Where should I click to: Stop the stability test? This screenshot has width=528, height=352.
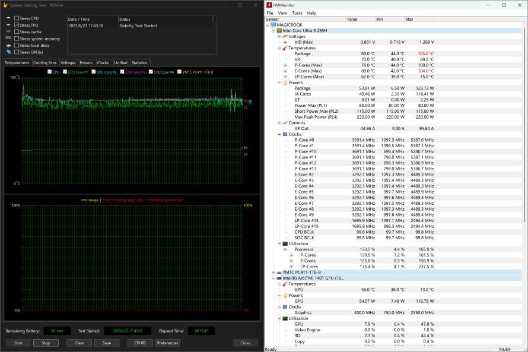(x=46, y=343)
